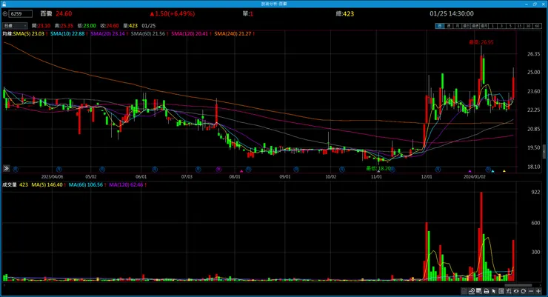The image size is (548, 297).
Task: Click the scrollbar right arrow below volume chart
Action: pyautogui.click(x=541, y=285)
